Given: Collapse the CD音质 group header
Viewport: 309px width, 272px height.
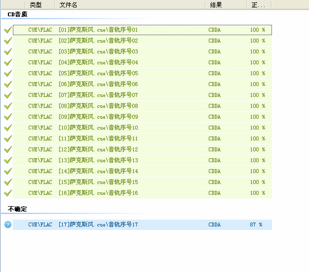Looking at the screenshot, I should tap(17, 15).
